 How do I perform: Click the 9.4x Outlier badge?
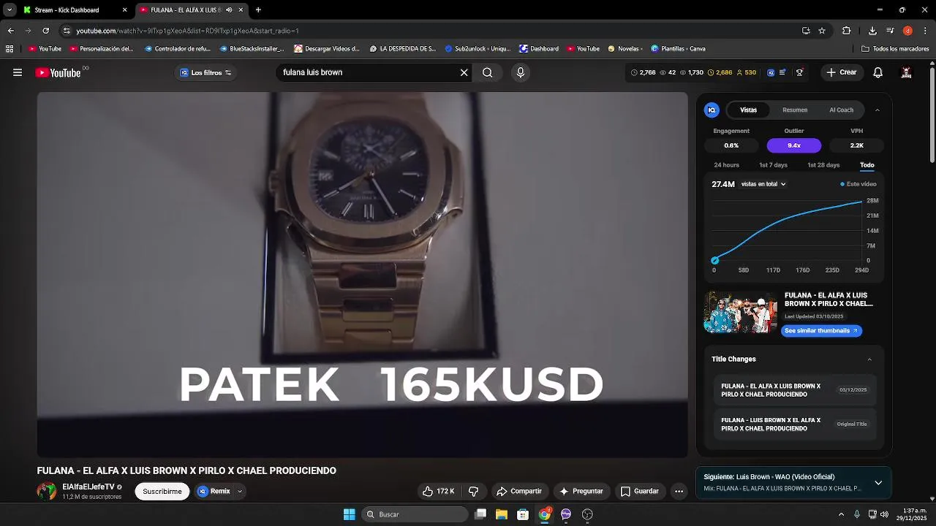point(794,145)
